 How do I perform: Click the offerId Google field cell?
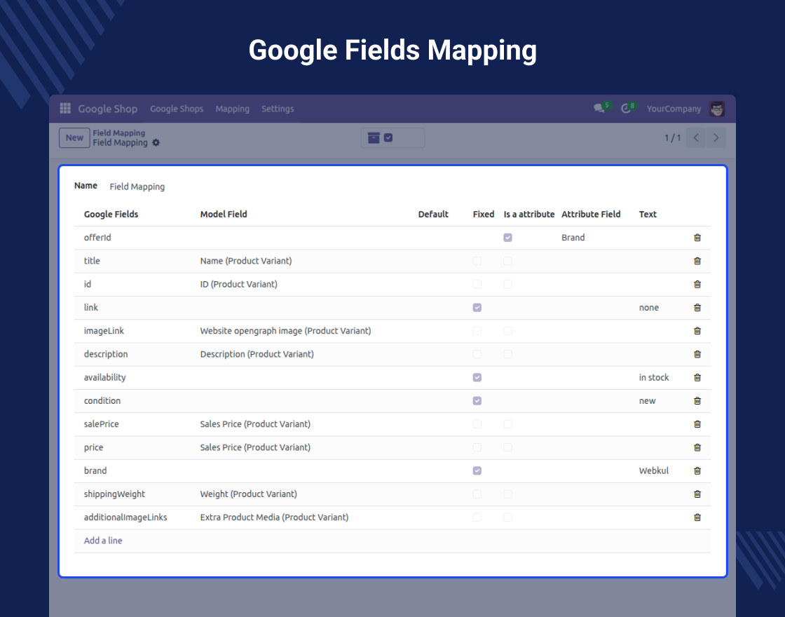point(97,238)
